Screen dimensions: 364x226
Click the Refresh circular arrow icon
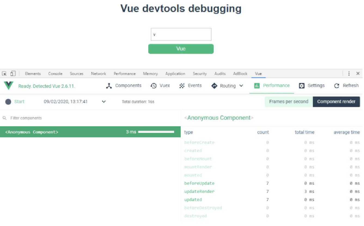click(337, 86)
